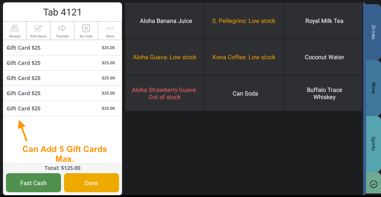The image size is (381, 197).
Task: Tap the Done button
Action: tap(91, 183)
